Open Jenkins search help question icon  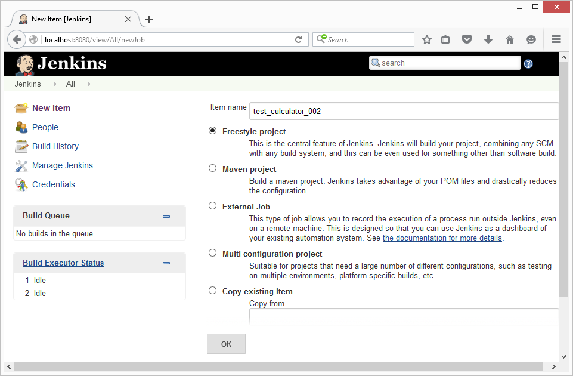point(528,64)
